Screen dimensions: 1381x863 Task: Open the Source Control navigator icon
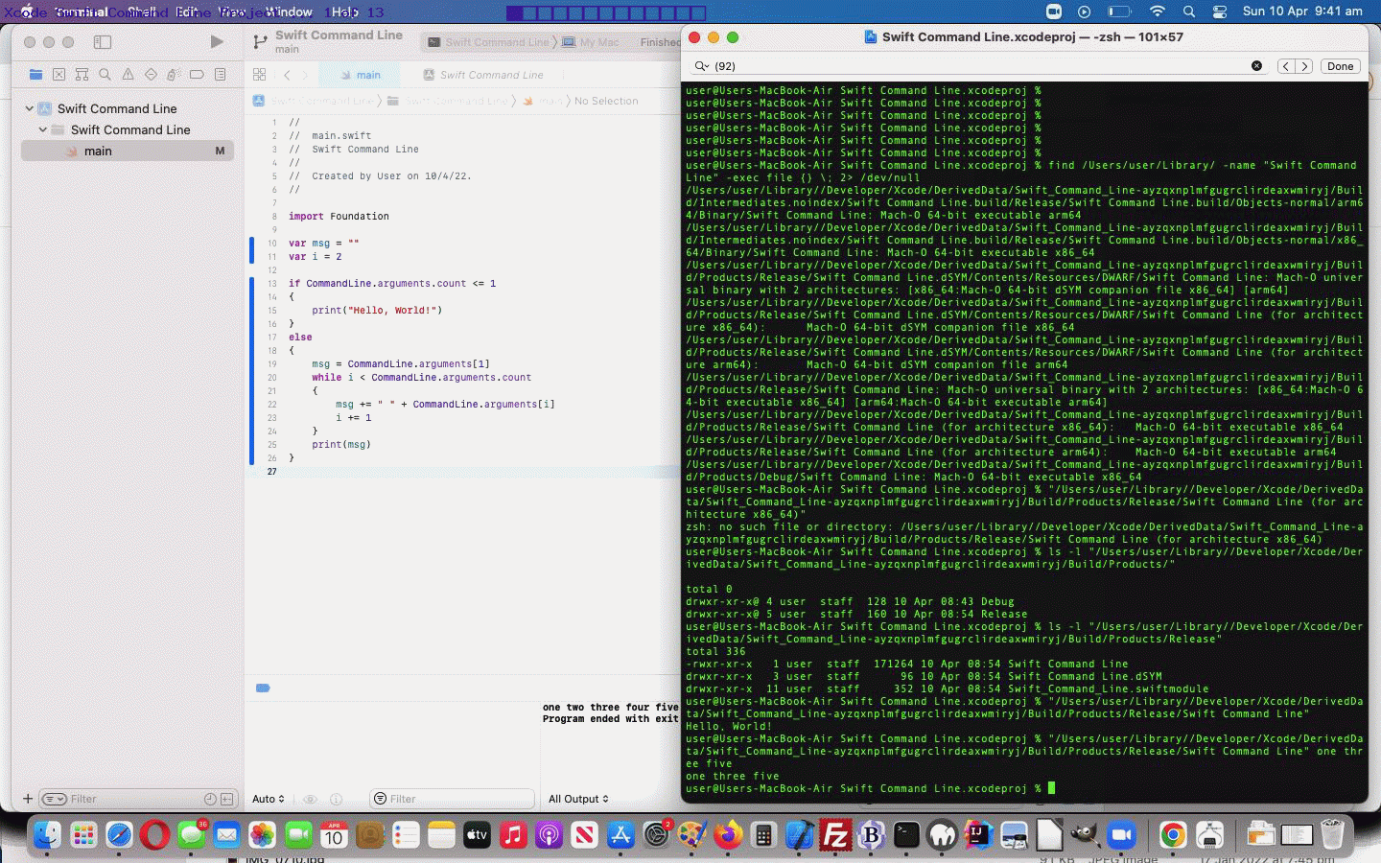click(x=59, y=74)
